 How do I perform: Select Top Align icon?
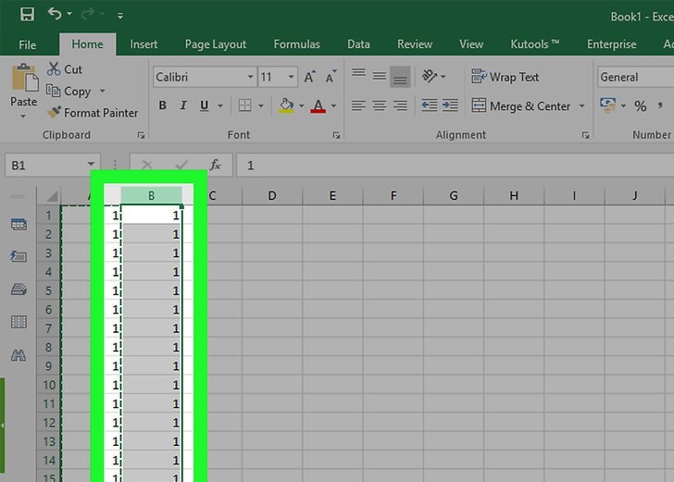coord(358,73)
